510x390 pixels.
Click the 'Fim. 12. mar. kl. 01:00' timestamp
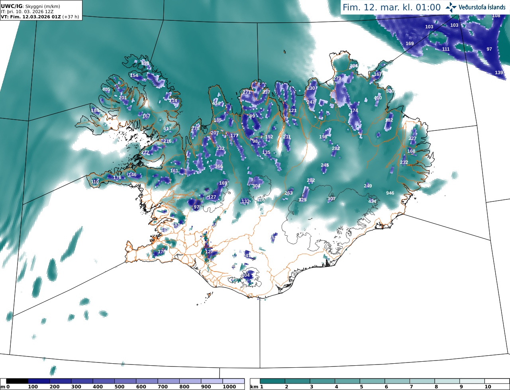coord(392,7)
